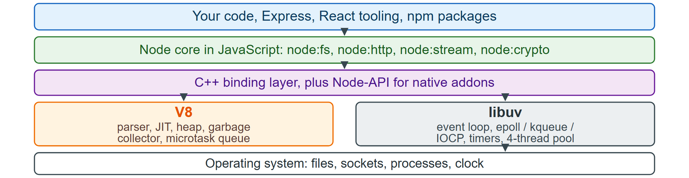This screenshot has height=178, width=689.
Task: Select the V8 heading text
Action: 184,112
